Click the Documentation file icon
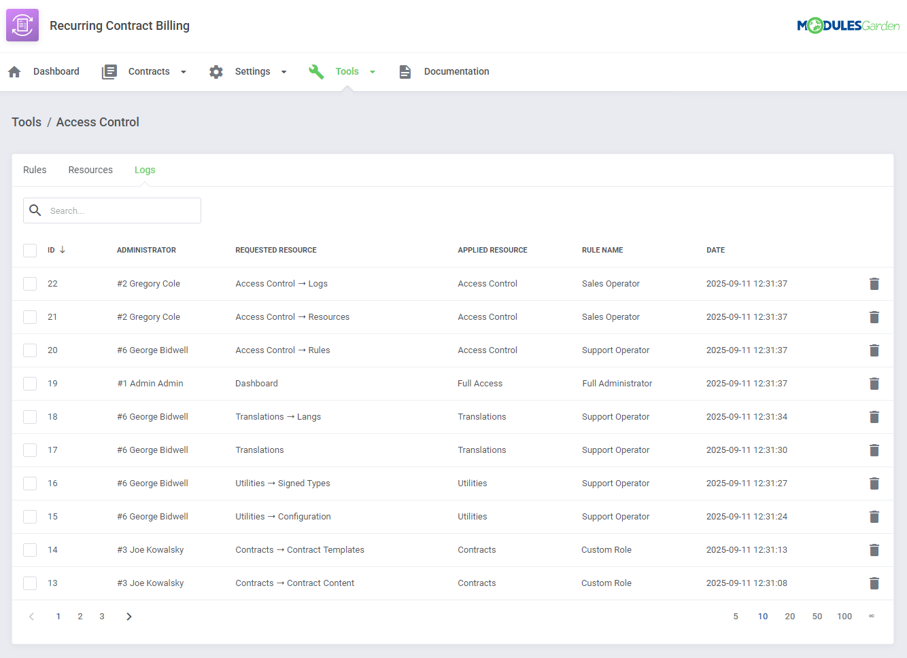 405,71
